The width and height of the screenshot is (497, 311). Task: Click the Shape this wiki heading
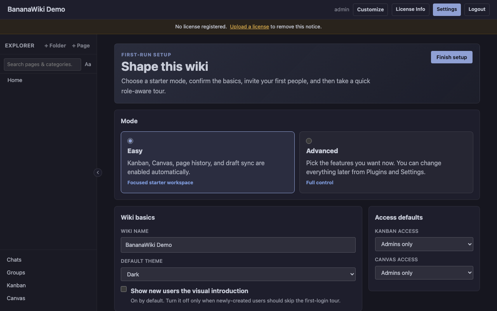tap(165, 66)
